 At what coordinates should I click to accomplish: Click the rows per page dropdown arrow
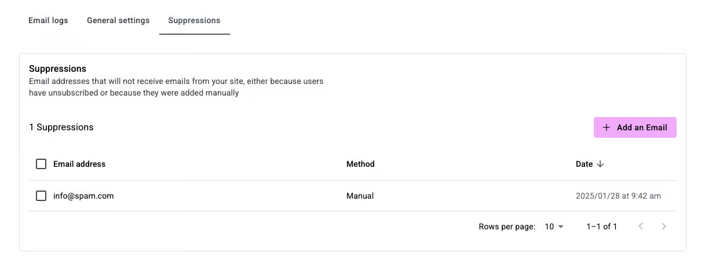click(x=561, y=226)
